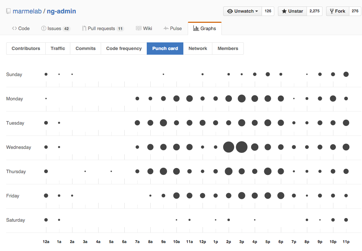The height and width of the screenshot is (251, 362).
Task: Click the 7a hour axis label
Action: [x=137, y=242]
